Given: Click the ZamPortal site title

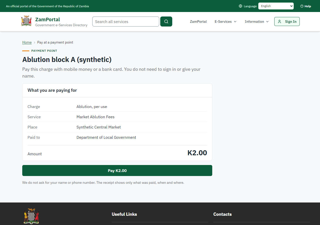Looking at the screenshot, I should (x=47, y=19).
